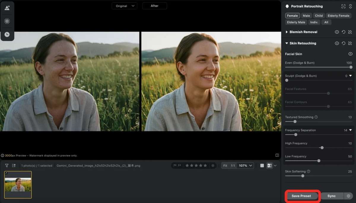356x203 pixels.
Task: Click the Even value 100
Action: click(x=349, y=63)
